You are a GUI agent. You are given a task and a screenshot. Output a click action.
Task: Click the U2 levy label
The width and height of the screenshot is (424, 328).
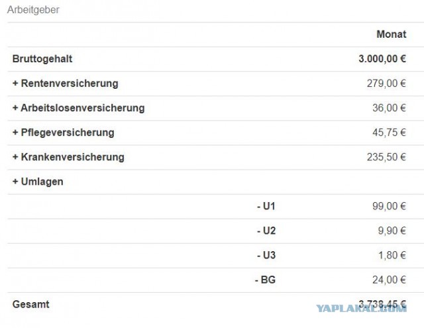266,231
